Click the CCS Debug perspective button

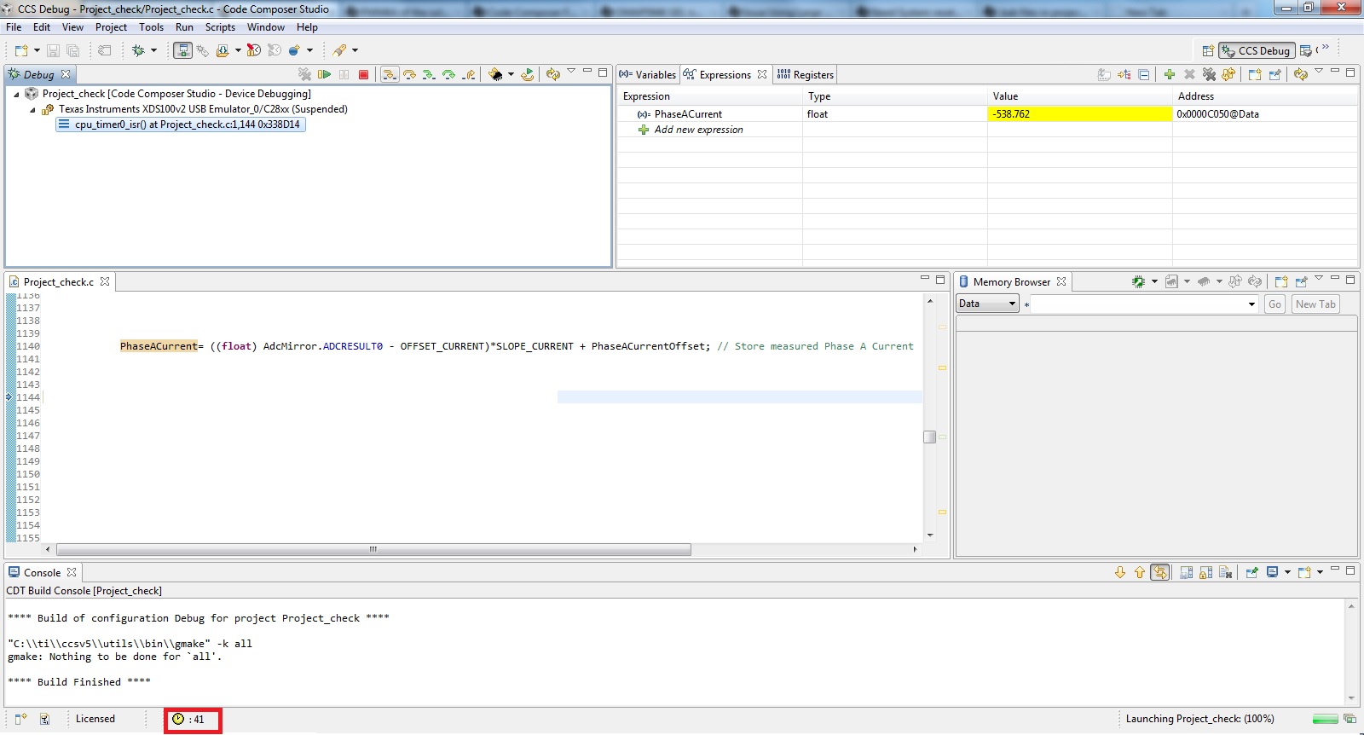tap(1257, 51)
